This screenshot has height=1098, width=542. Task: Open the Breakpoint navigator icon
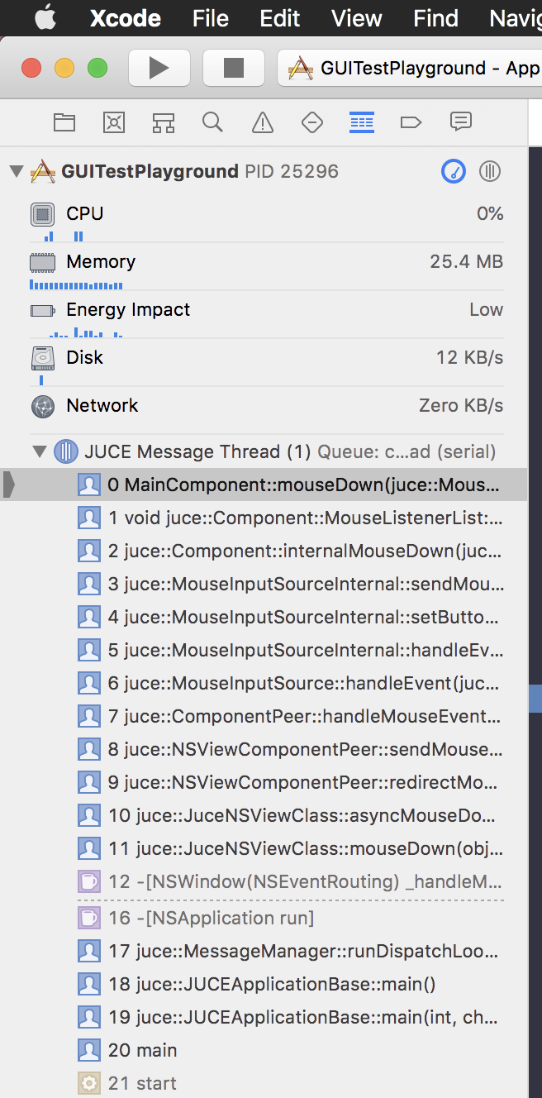(x=411, y=122)
